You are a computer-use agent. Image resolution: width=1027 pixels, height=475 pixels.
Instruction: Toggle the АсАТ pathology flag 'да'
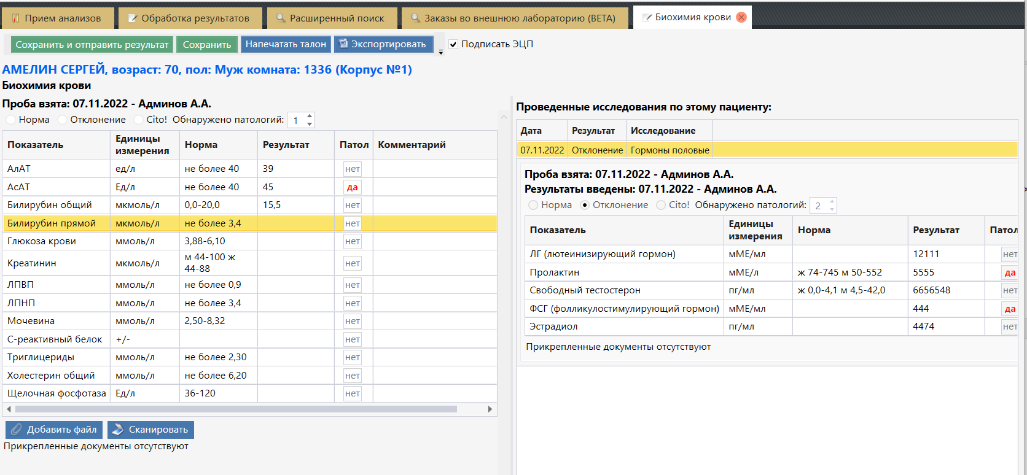(x=352, y=187)
